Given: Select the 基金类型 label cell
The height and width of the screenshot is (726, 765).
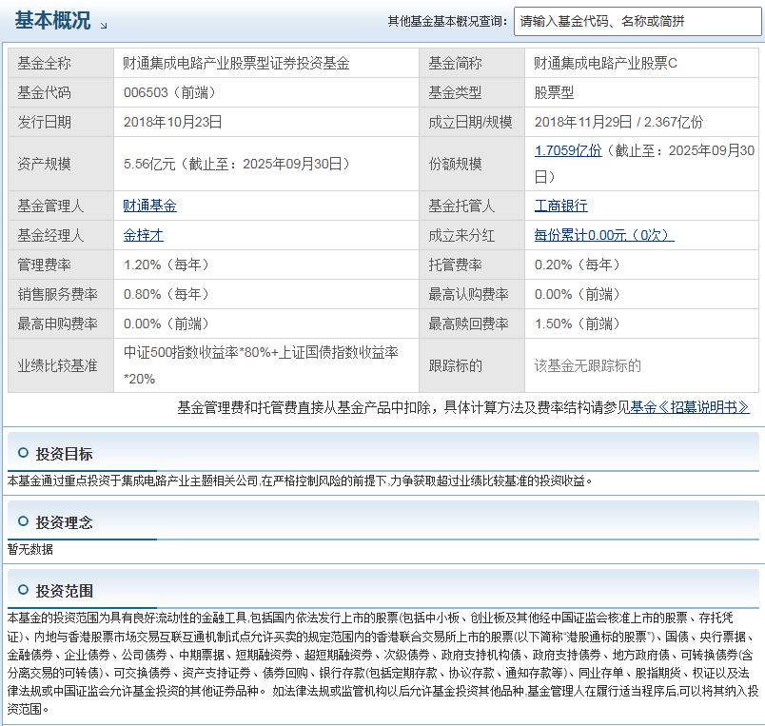Looking at the screenshot, I should pyautogui.click(x=472, y=92).
